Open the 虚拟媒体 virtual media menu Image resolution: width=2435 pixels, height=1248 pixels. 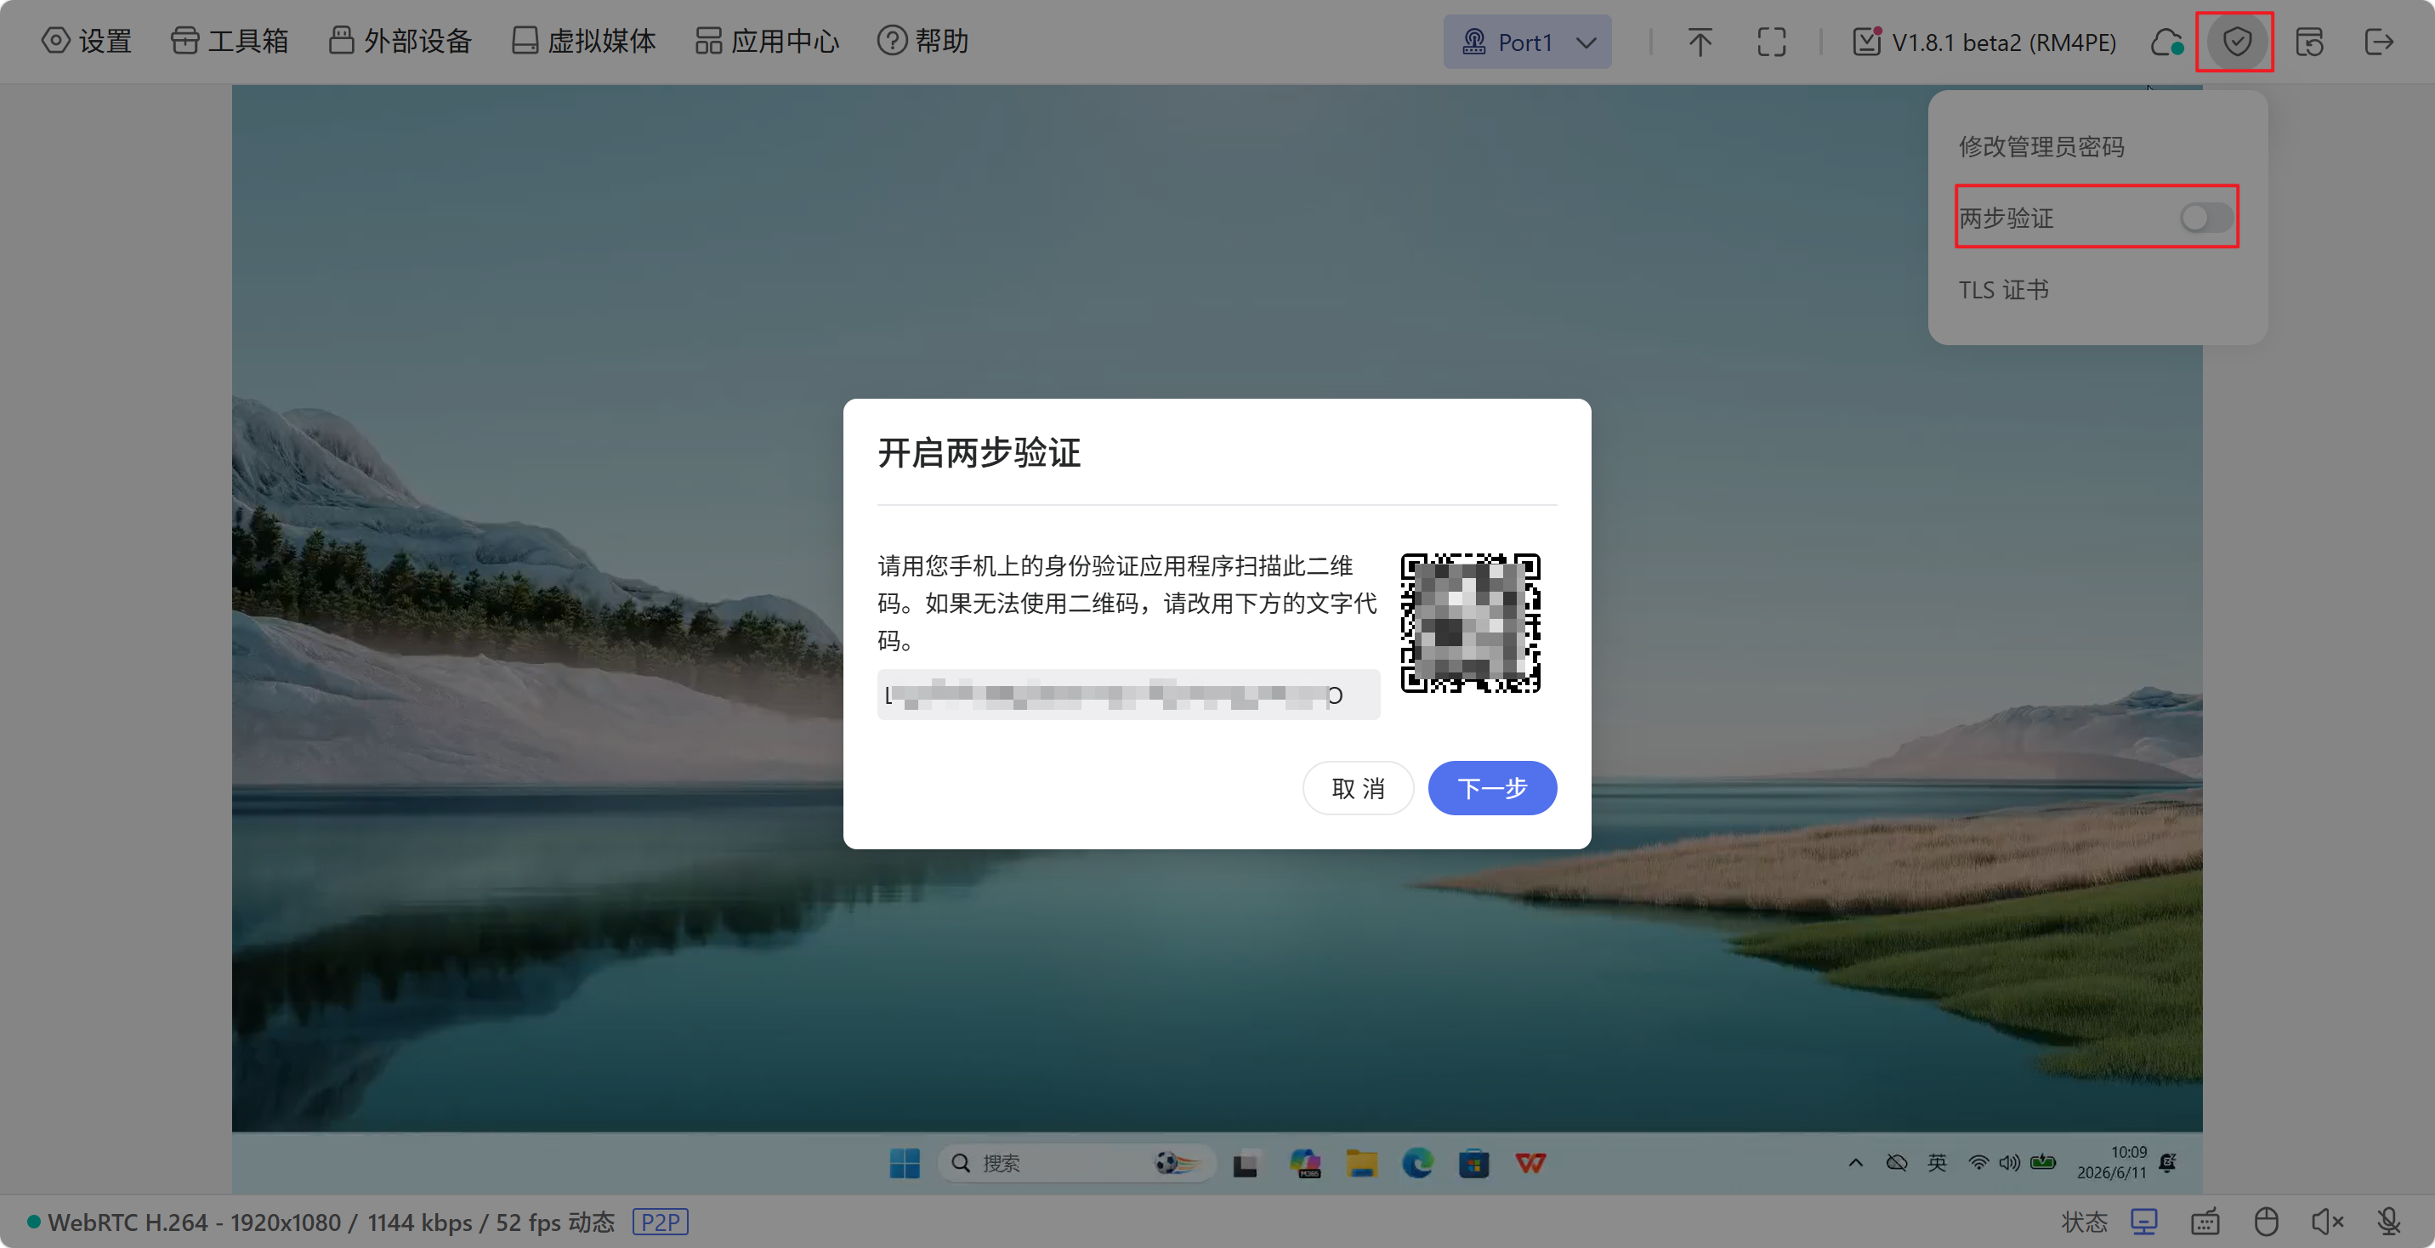(x=583, y=41)
